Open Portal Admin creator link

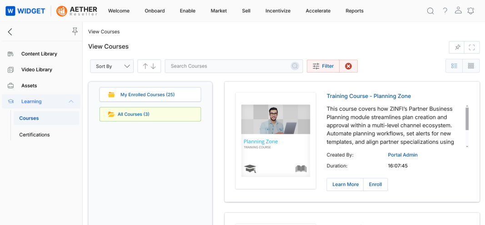403,155
